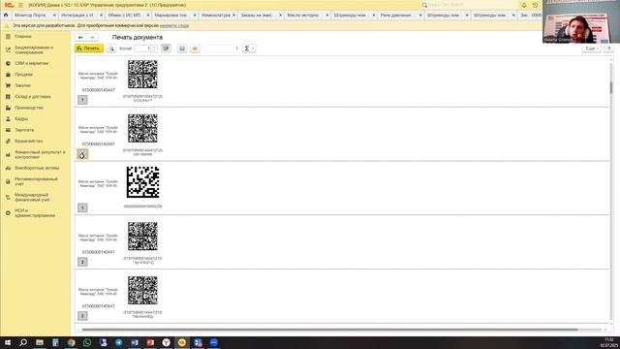Open the Казначейство sidebar section
Screen dimensions: 620x349
pyautogui.click(x=28, y=141)
